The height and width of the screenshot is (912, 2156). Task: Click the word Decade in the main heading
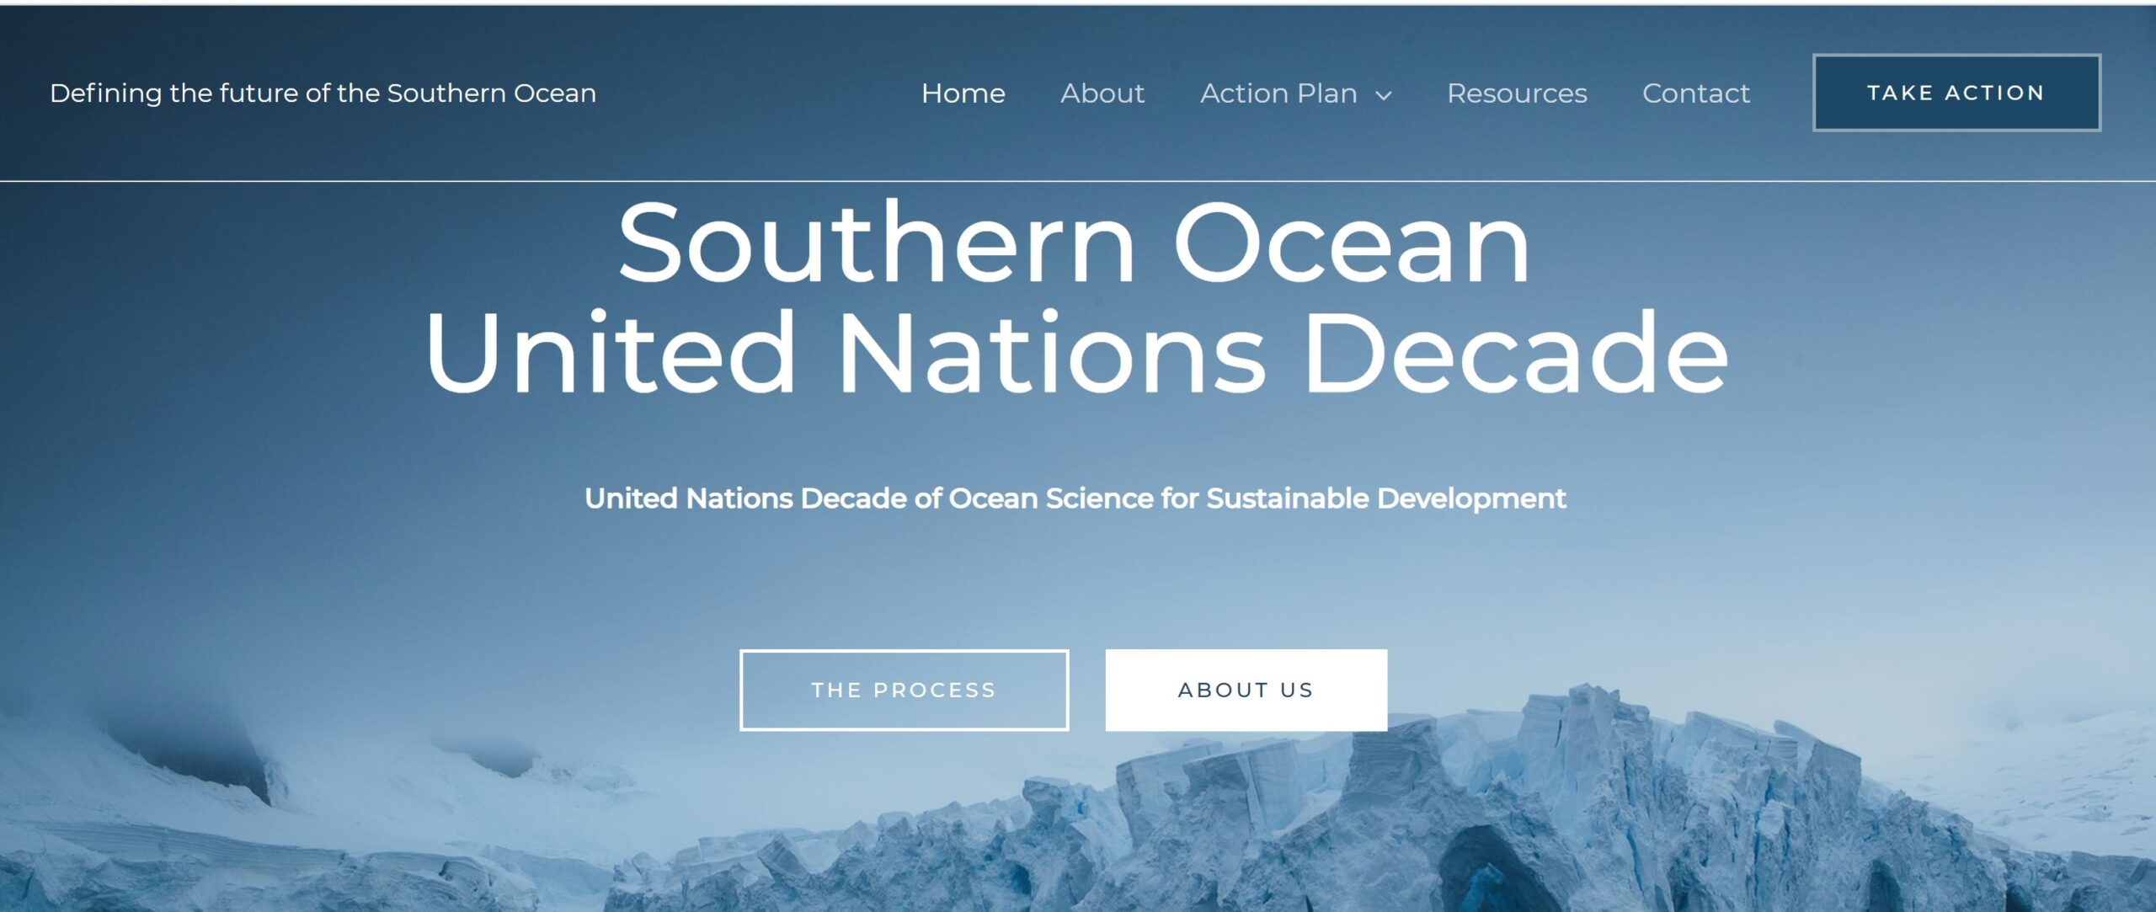pos(1516,352)
